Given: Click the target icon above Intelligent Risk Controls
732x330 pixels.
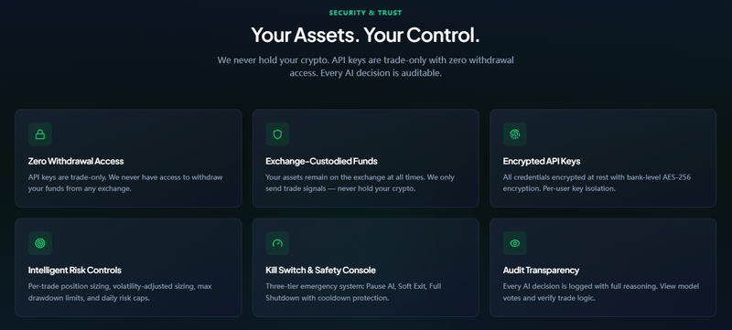Looking at the screenshot, I should point(40,243).
